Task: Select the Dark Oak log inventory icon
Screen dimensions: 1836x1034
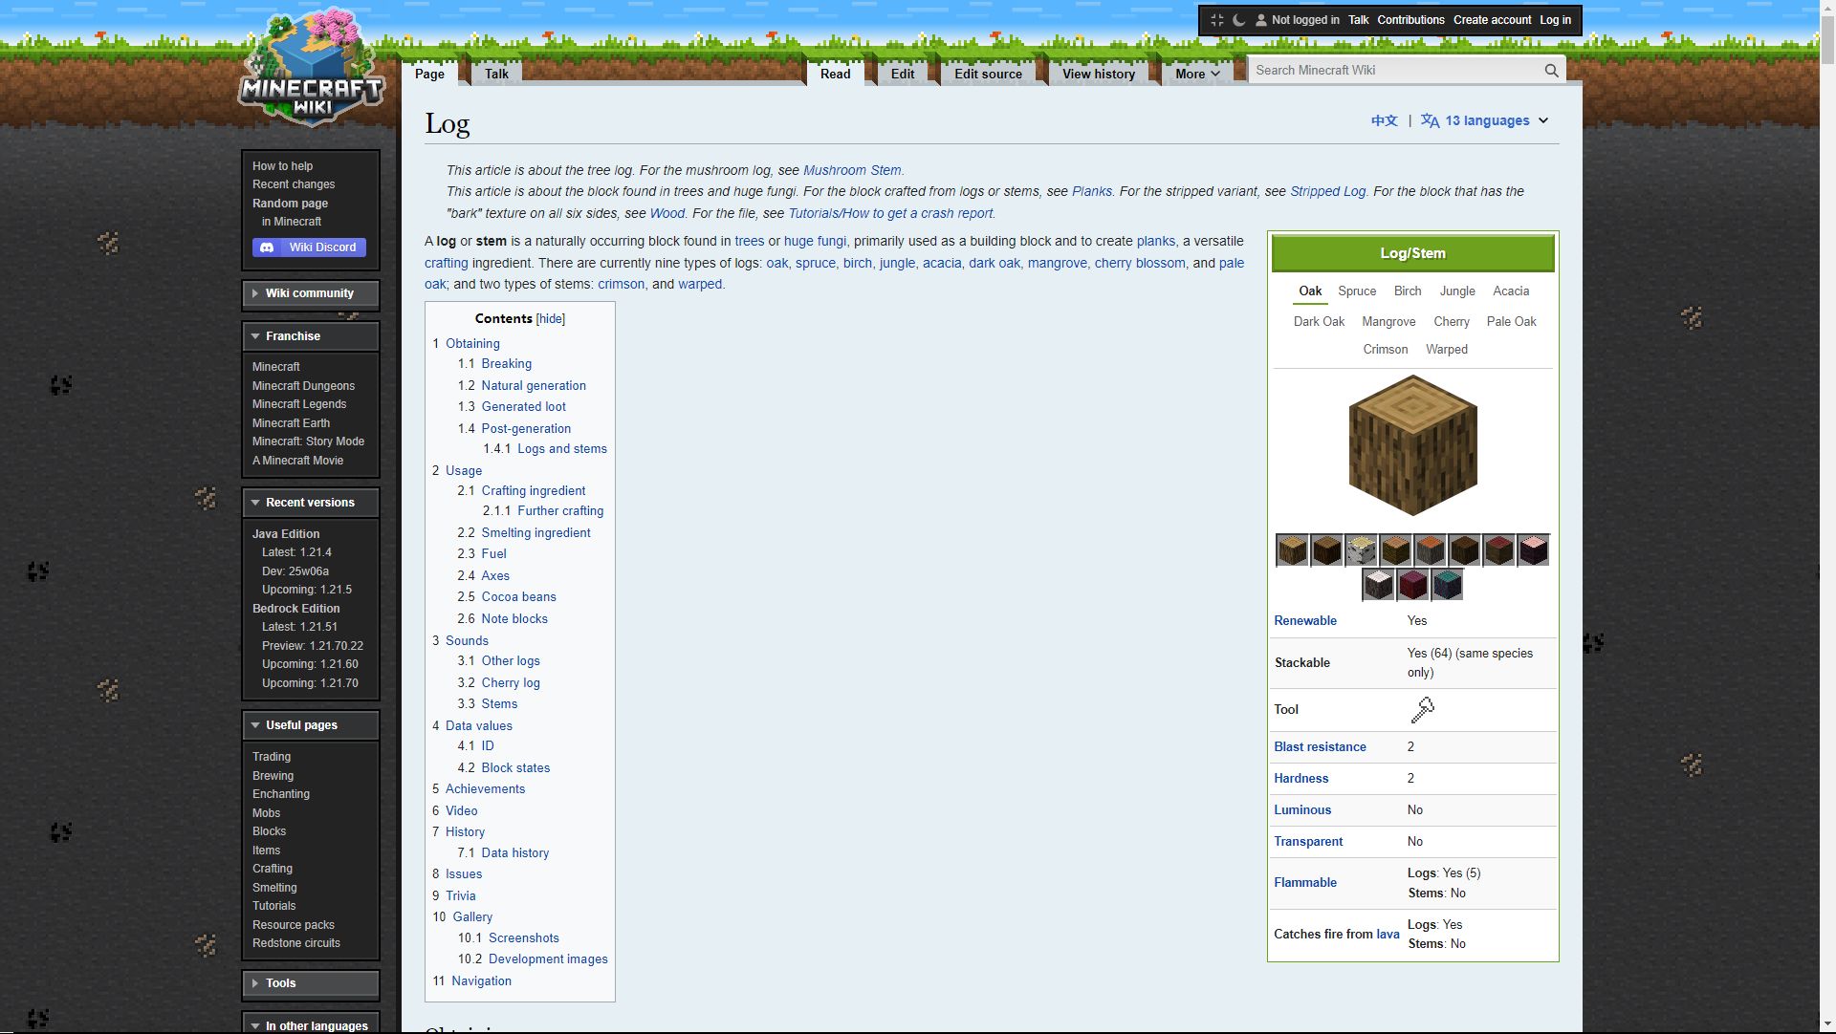Action: (1464, 550)
